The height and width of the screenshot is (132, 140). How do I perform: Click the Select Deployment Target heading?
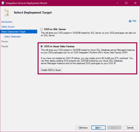(x=33, y=12)
